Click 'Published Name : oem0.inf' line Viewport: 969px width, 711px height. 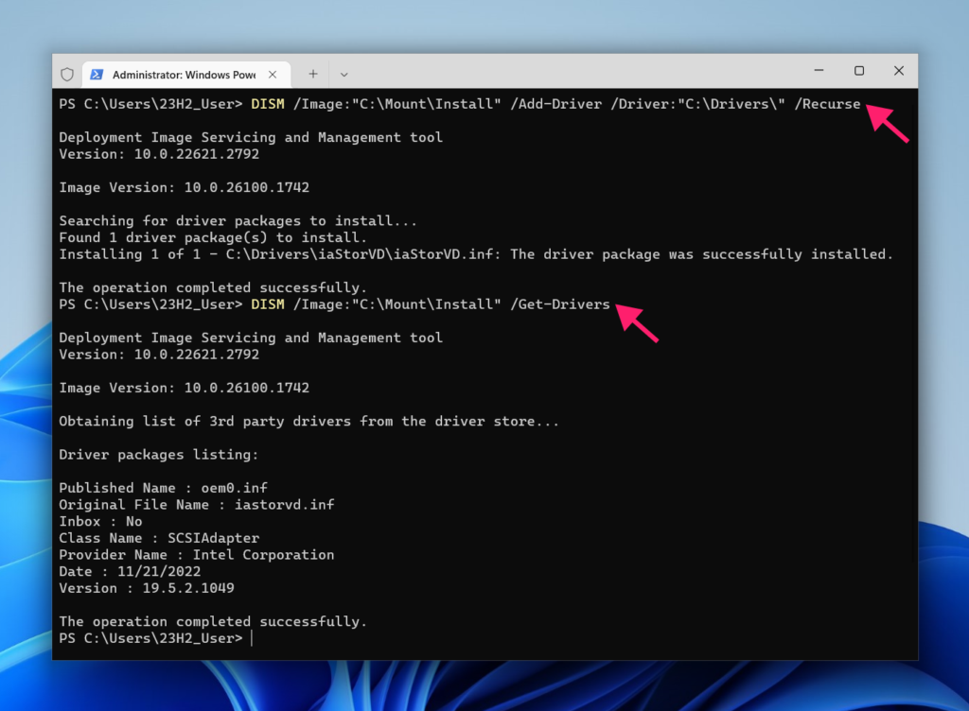163,488
